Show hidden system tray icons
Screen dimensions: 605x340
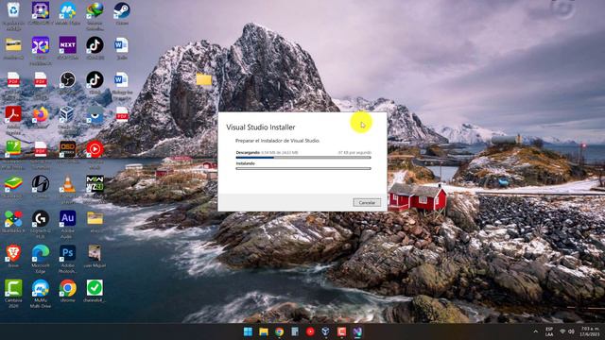[x=536, y=331]
